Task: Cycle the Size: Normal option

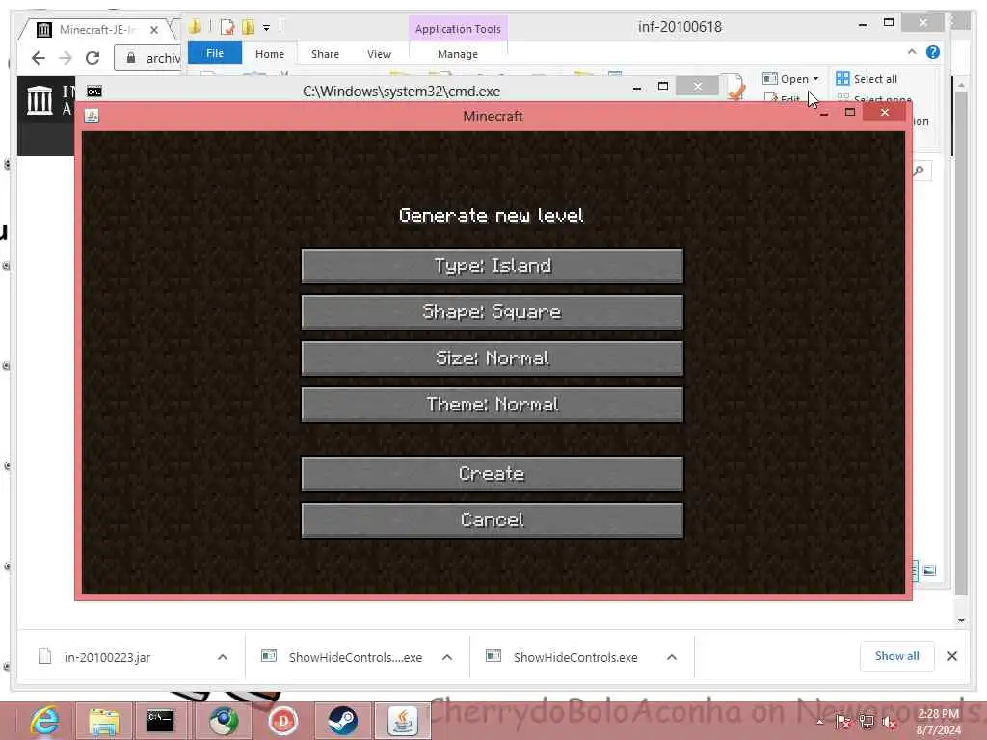Action: coord(493,358)
